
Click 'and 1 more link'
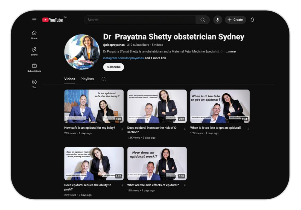155,58
